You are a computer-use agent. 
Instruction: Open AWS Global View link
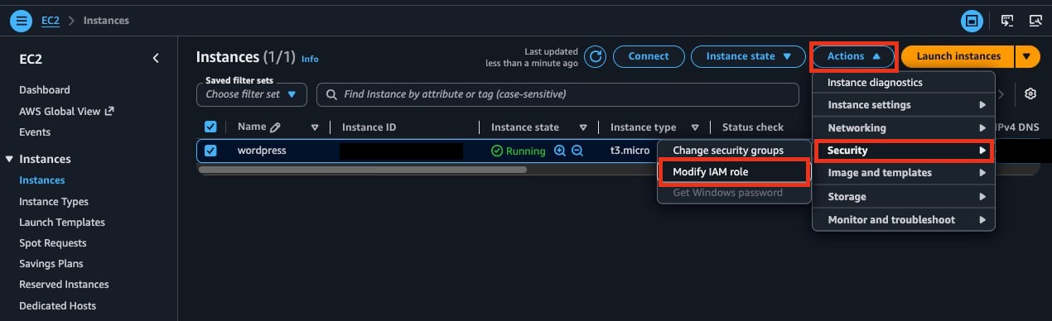point(60,111)
